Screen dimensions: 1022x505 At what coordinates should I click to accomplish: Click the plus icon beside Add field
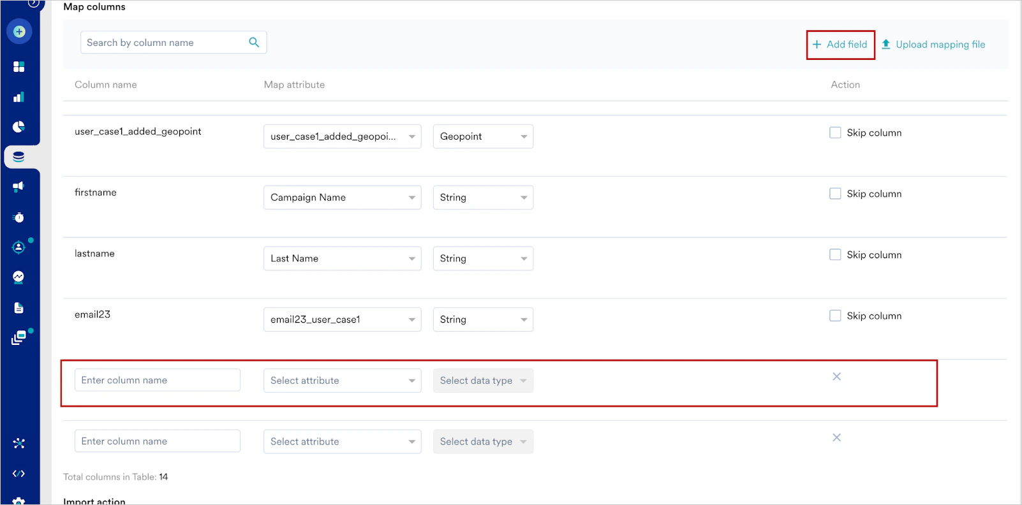817,44
